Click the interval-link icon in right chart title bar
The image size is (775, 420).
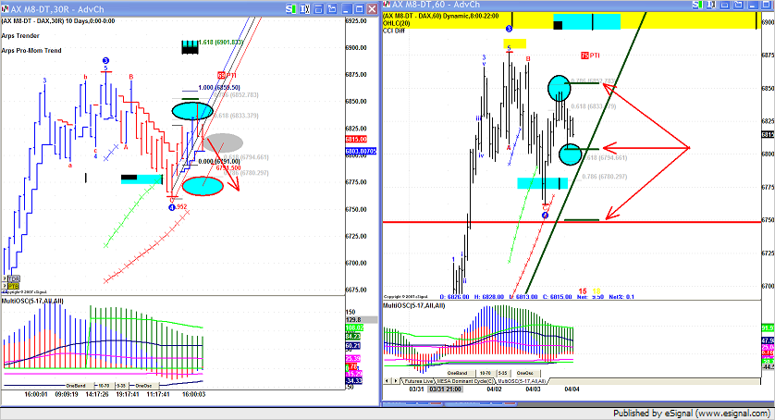tap(710, 6)
